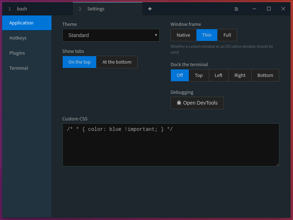The height and width of the screenshot is (220, 293).
Task: Select Full window frame option
Action: (227, 35)
